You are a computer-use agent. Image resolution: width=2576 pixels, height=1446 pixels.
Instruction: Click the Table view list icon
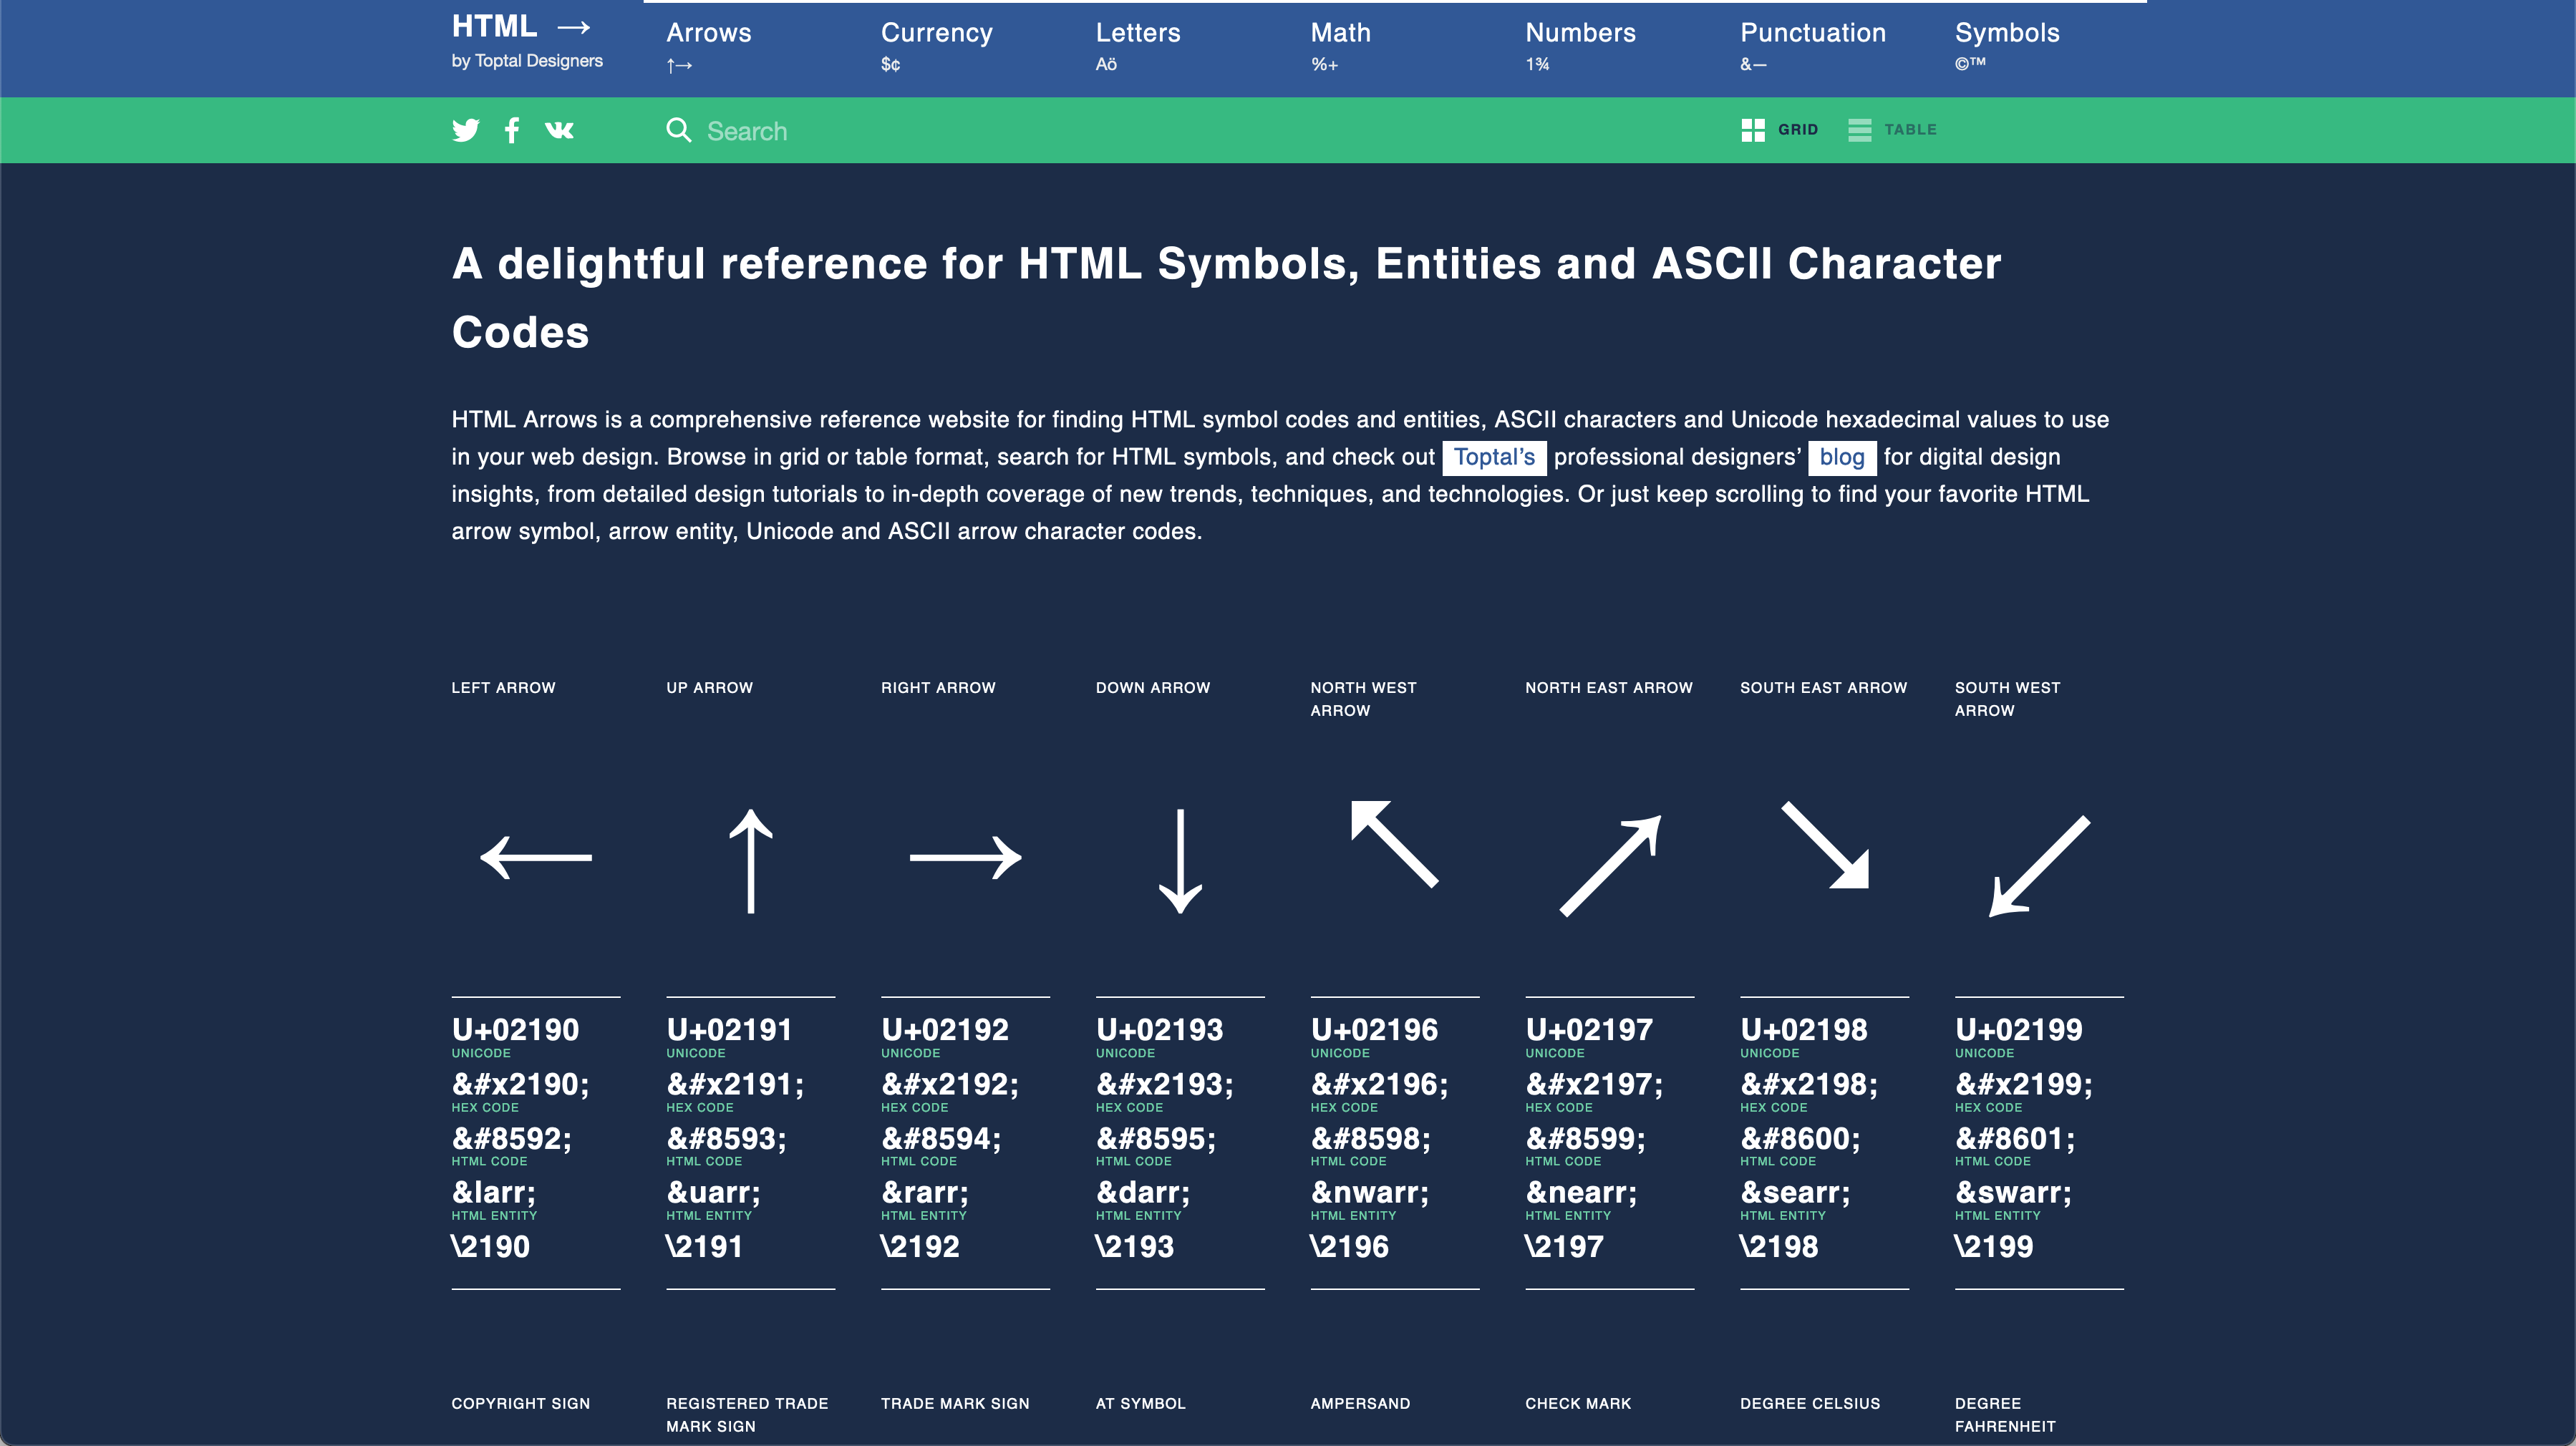(1860, 130)
